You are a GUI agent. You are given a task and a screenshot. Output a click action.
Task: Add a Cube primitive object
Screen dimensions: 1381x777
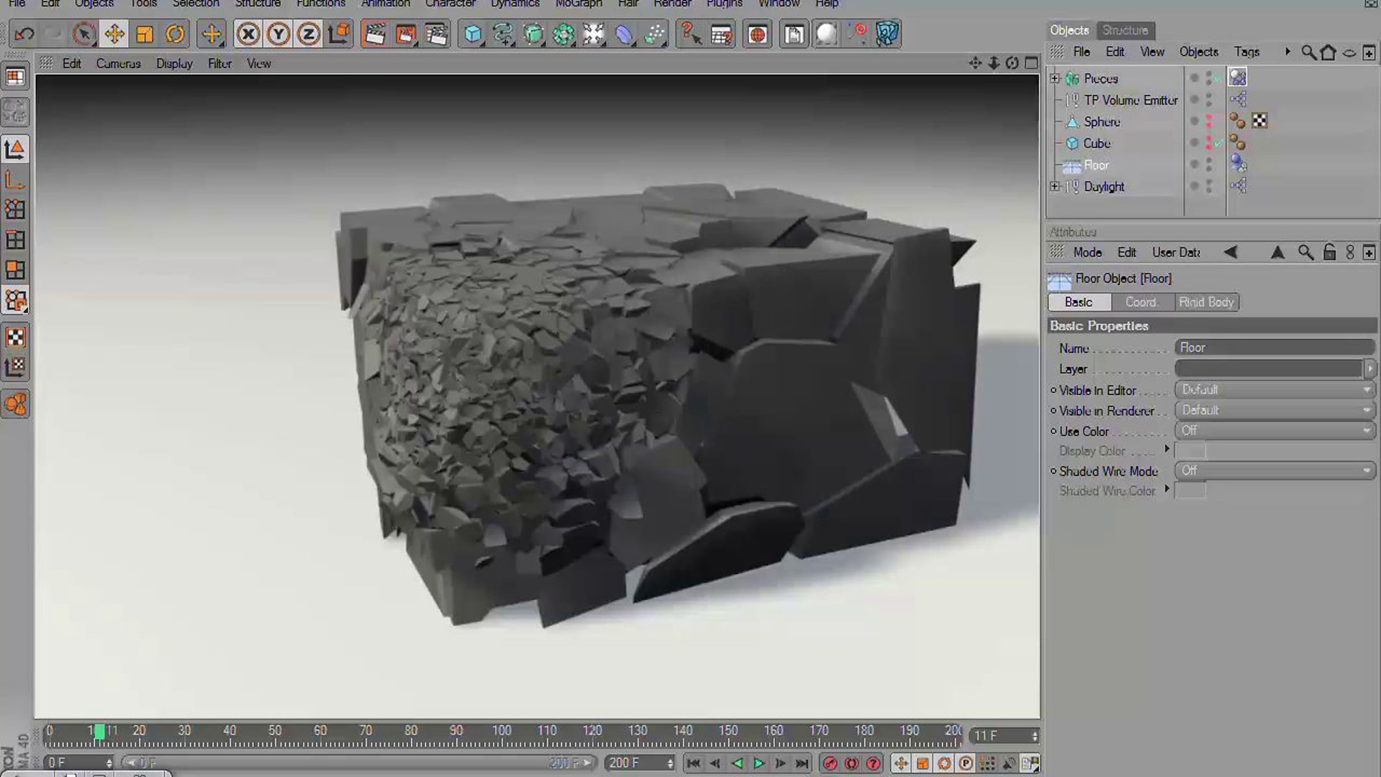[x=473, y=35]
